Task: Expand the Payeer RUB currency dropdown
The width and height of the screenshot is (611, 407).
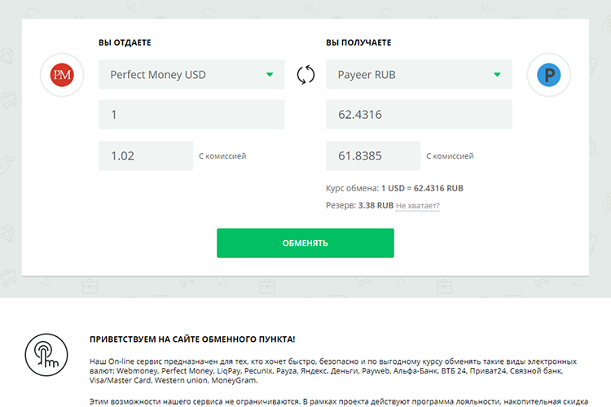Action: (419, 75)
